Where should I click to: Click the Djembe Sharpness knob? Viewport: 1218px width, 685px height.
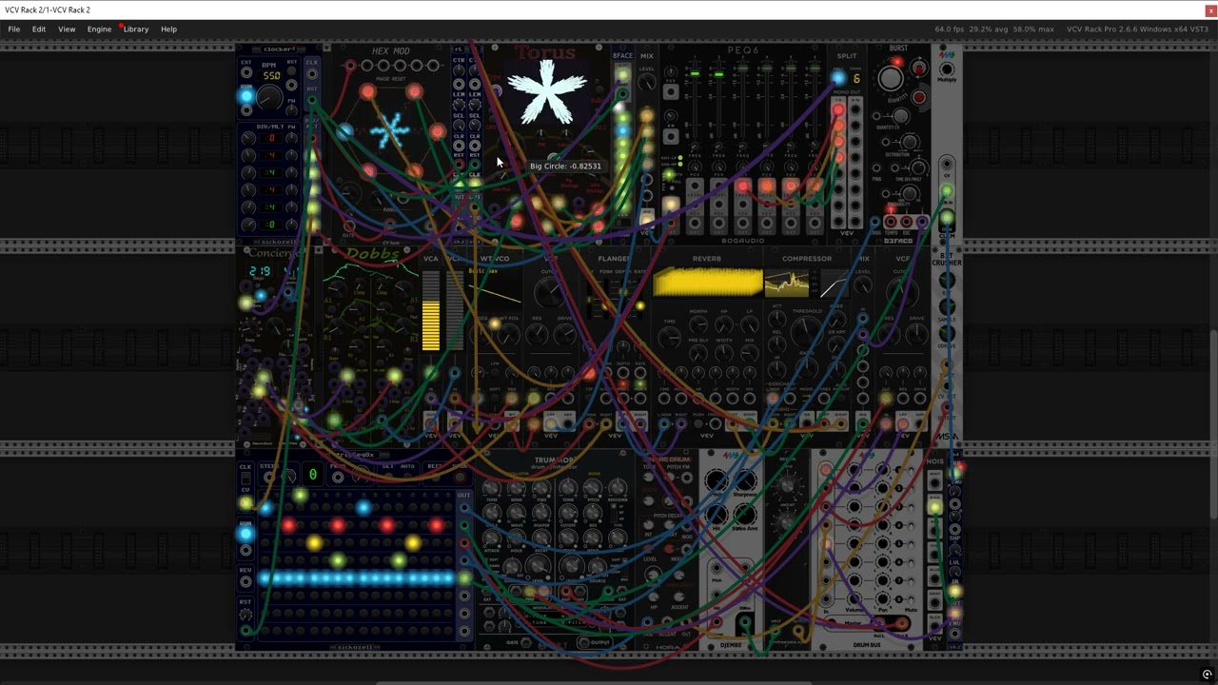(x=744, y=481)
